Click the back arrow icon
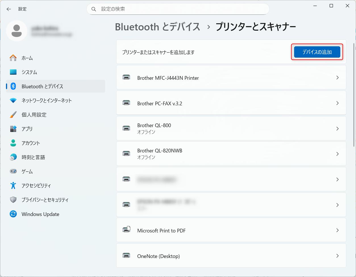Viewport: 356px width, 277px height. coord(9,9)
